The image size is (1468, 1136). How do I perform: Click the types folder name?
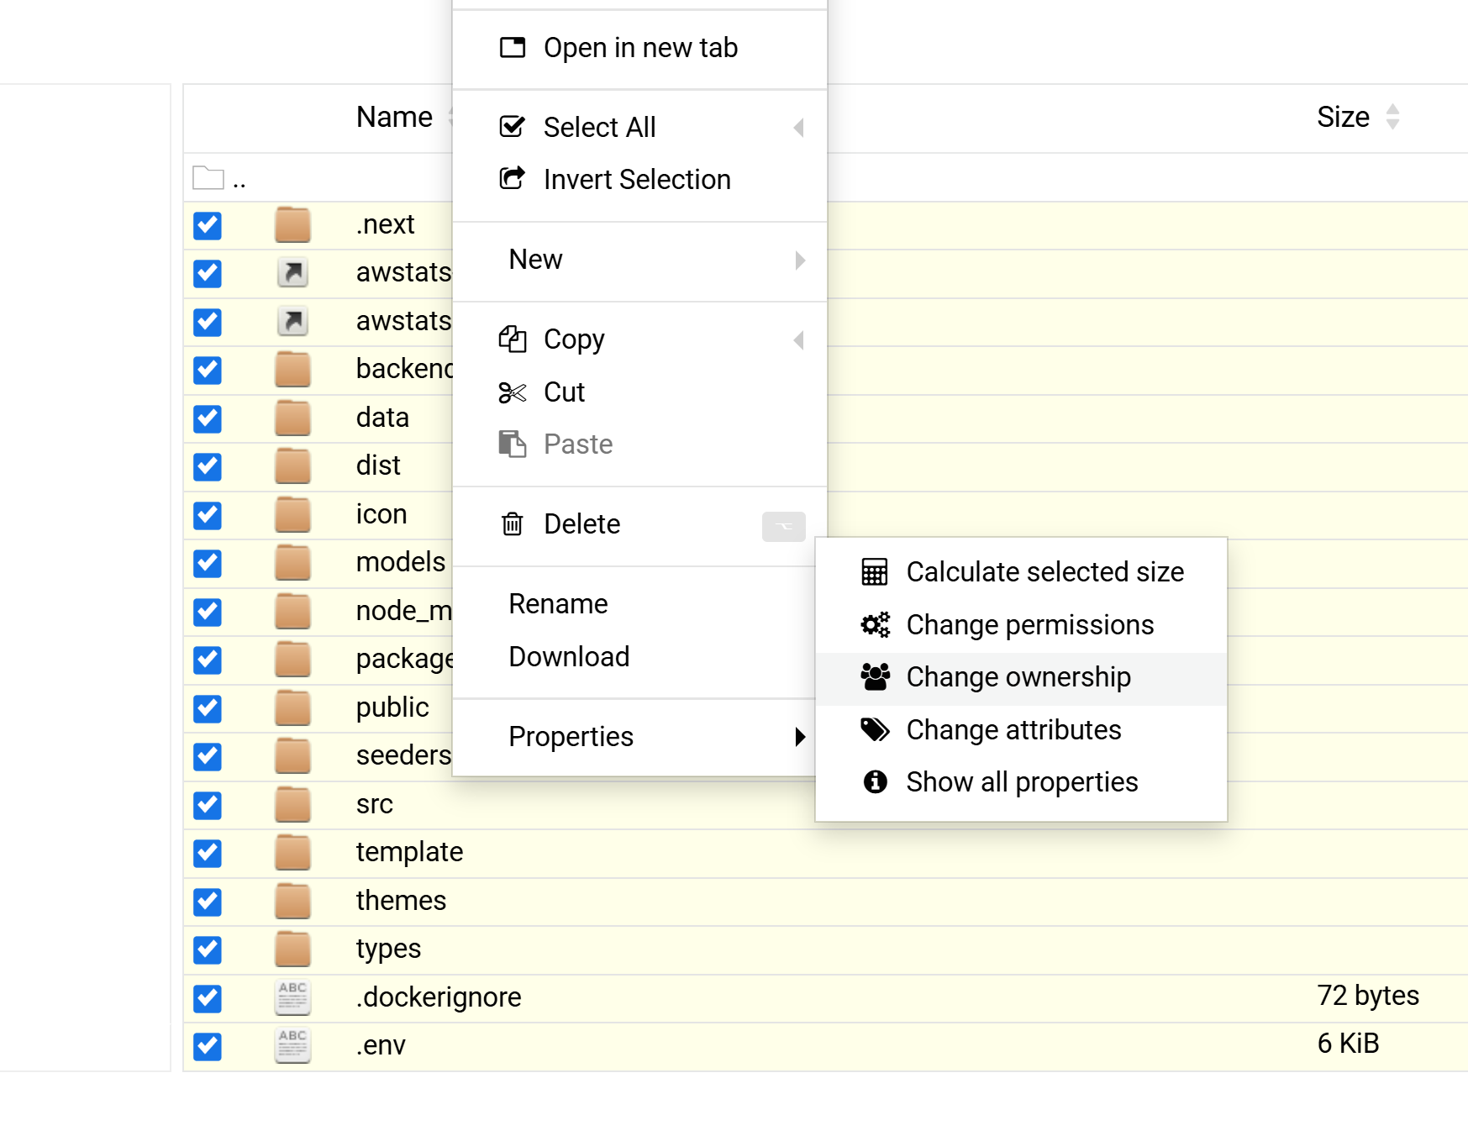click(x=388, y=949)
